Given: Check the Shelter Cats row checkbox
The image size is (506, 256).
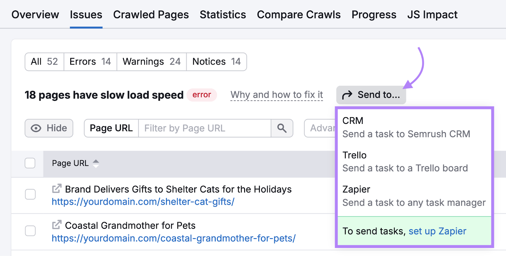Looking at the screenshot, I should pos(30,194).
